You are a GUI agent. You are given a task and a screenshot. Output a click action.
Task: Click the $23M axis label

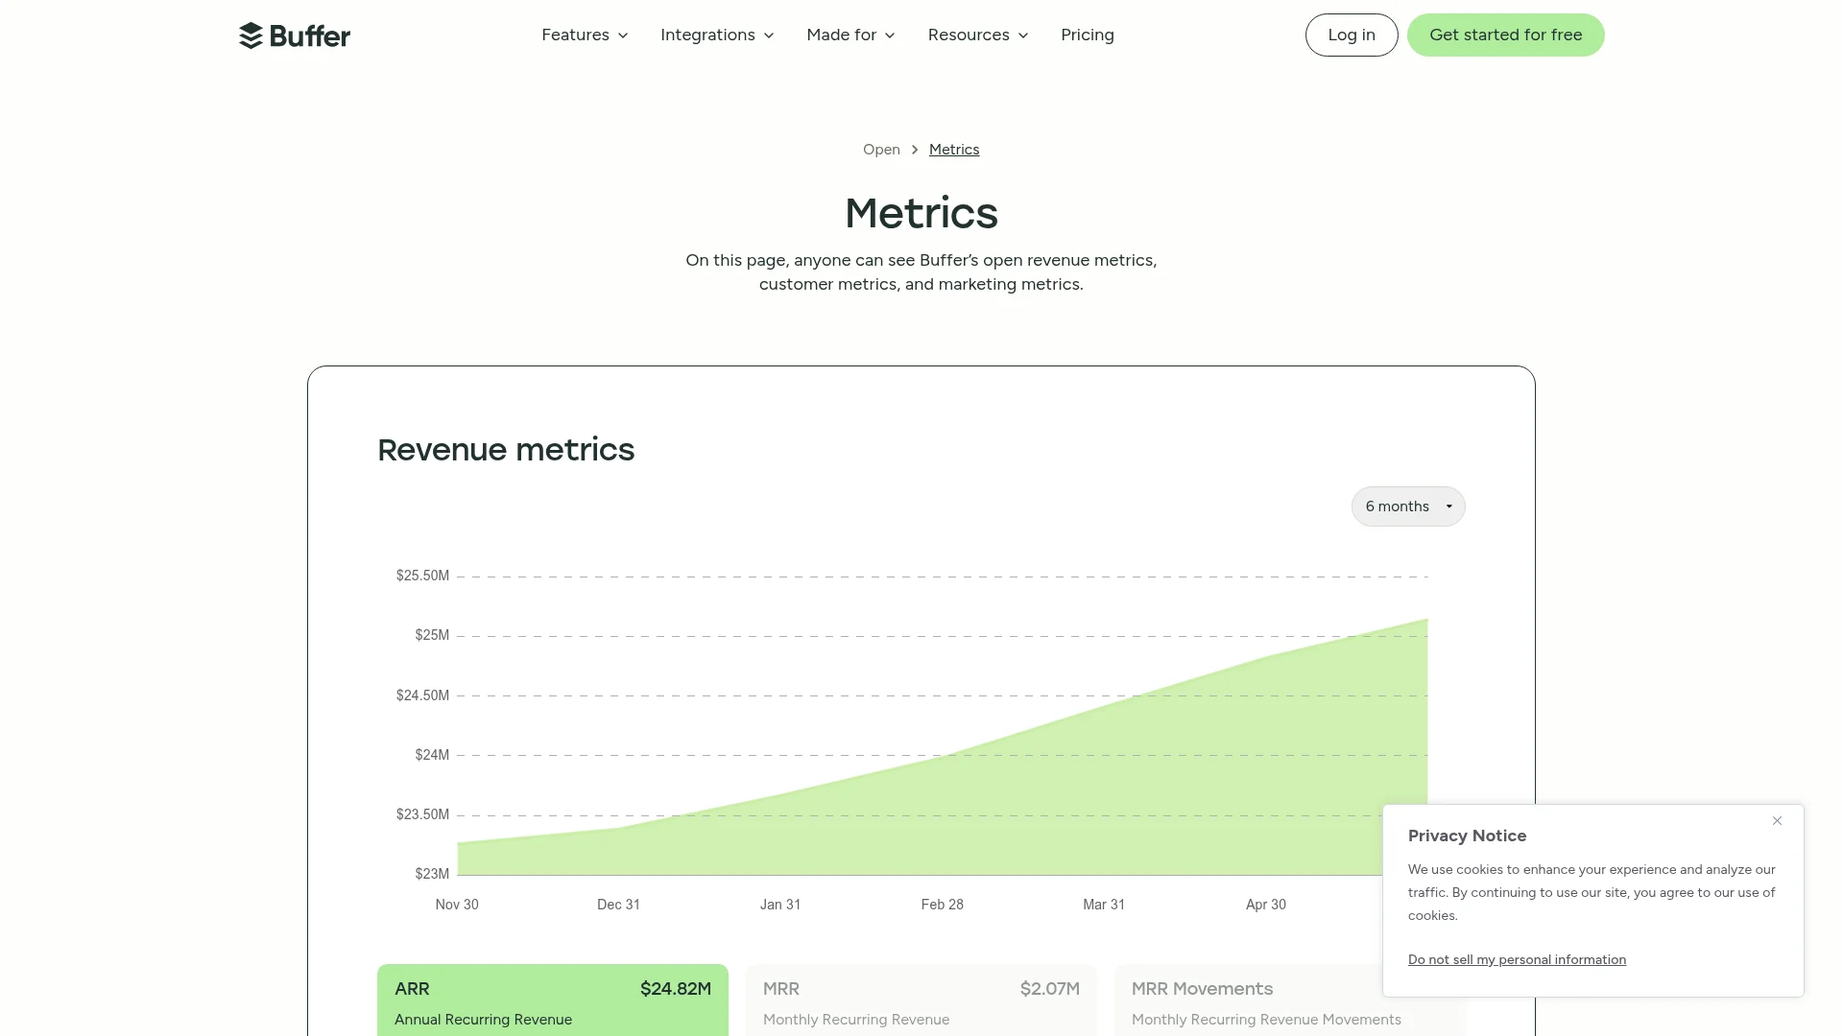click(x=432, y=874)
